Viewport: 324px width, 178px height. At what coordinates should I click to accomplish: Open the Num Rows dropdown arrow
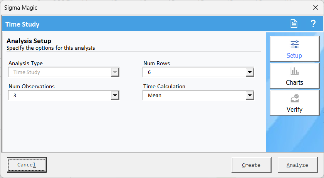(x=250, y=72)
